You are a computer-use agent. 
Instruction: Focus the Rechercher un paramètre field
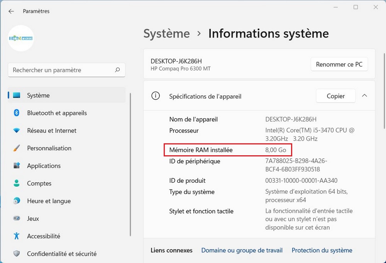[x=67, y=70]
